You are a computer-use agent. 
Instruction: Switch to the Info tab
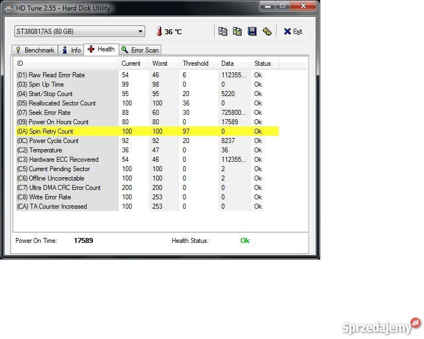71,50
